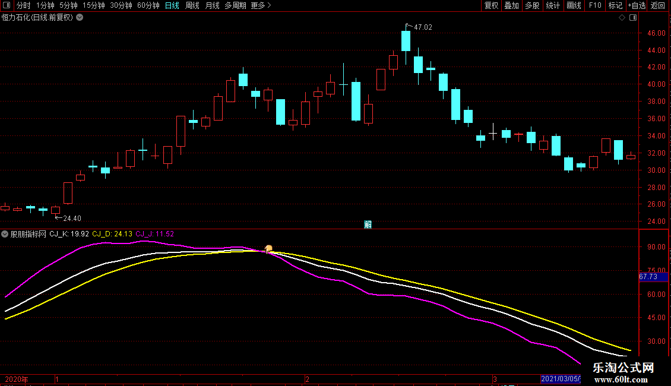Click the CJ_D: 24.13 value label
This screenshot has height=386, width=671.
click(x=112, y=234)
